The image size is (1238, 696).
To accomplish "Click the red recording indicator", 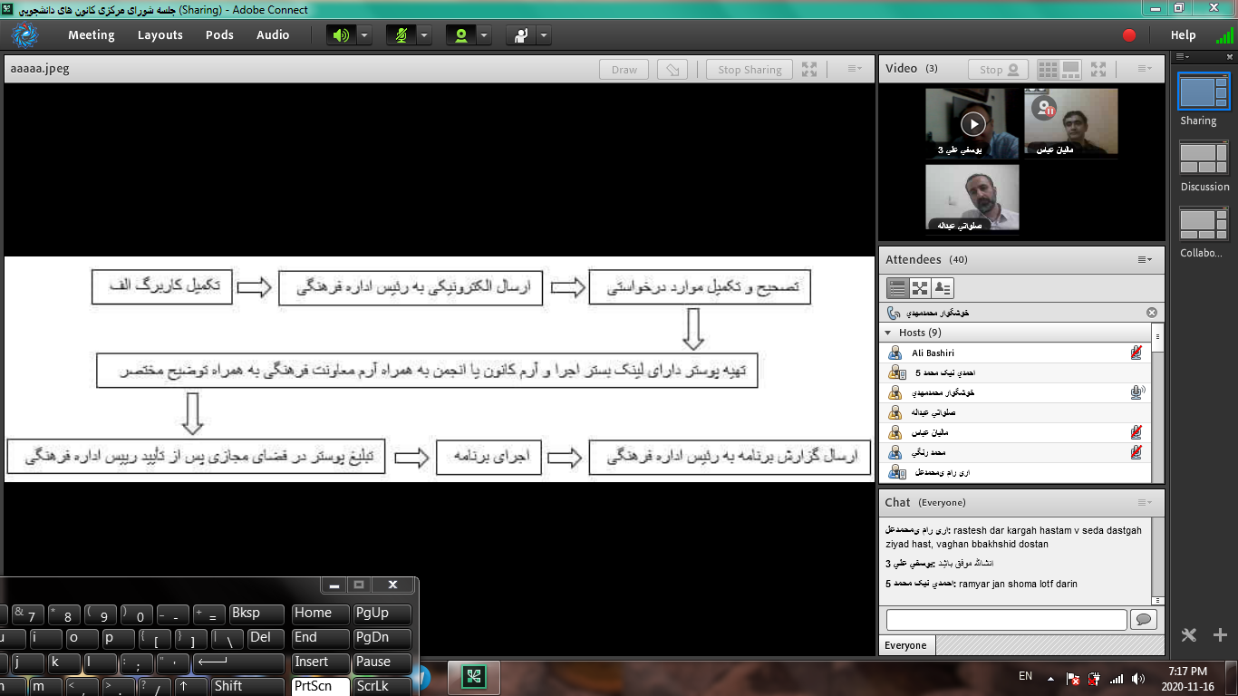I will tap(1129, 35).
